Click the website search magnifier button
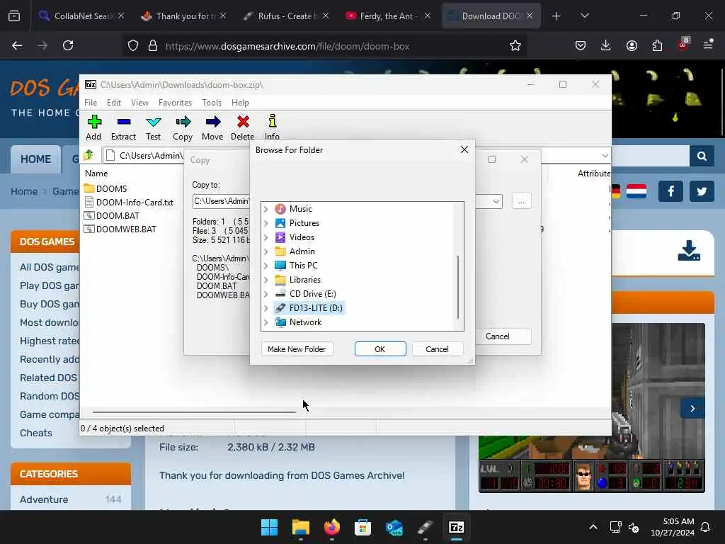The image size is (725, 544). pos(702,157)
